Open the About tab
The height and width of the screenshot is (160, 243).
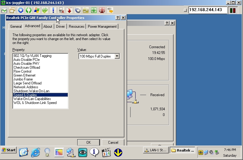[x=48, y=27]
